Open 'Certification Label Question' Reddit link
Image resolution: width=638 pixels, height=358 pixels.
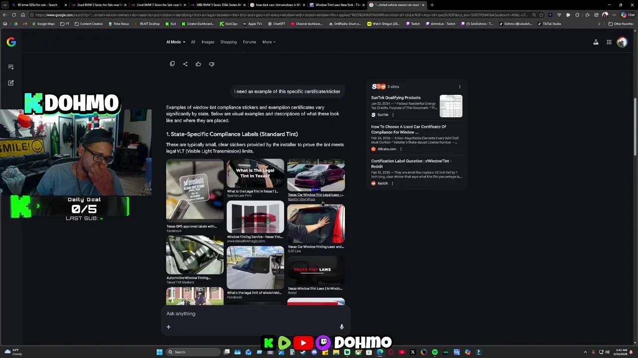point(411,164)
